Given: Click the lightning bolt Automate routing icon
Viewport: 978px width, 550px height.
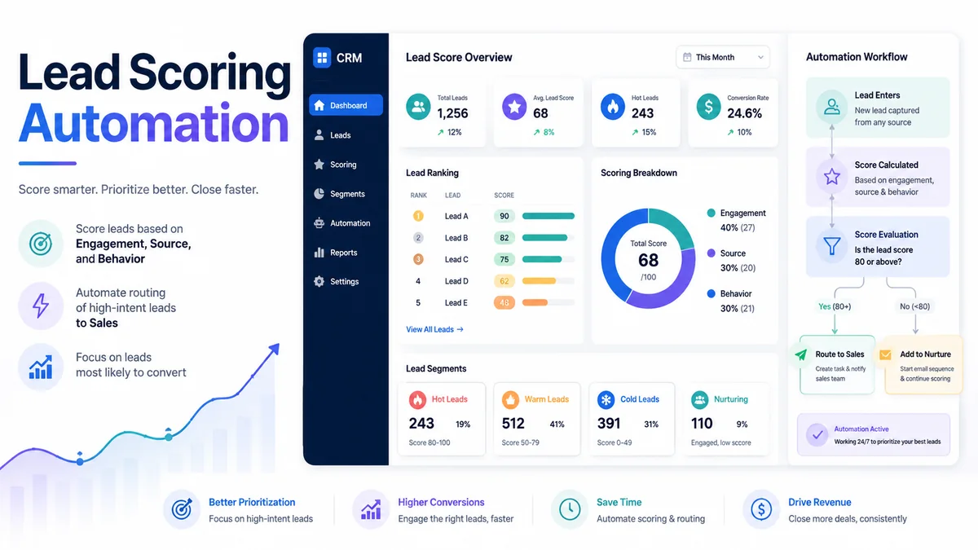Looking at the screenshot, I should coord(40,306).
